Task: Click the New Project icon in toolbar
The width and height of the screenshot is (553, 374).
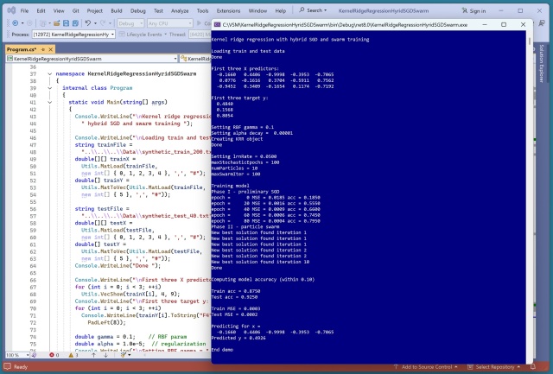Action: [x=42, y=23]
